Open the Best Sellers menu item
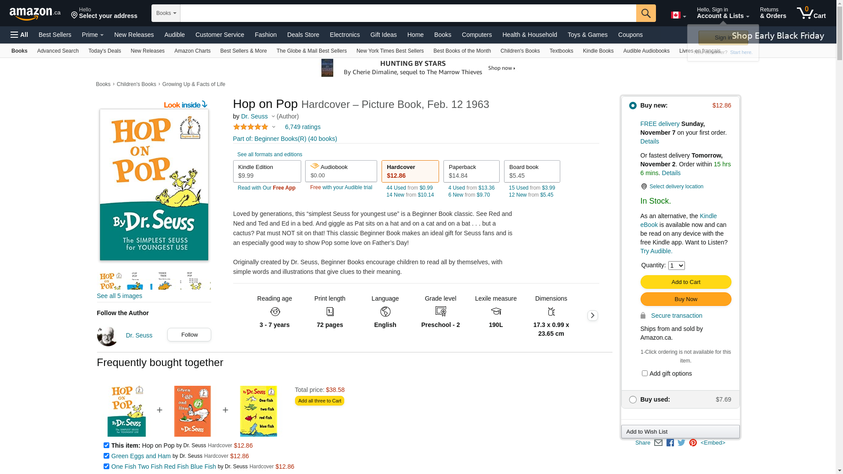 click(55, 35)
